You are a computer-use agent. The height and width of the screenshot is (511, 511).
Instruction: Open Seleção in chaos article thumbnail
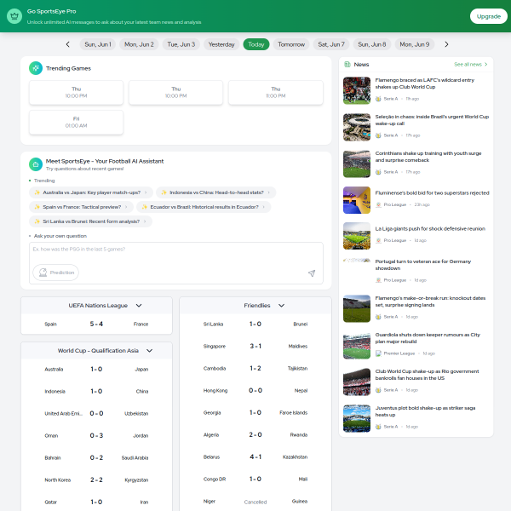click(x=357, y=127)
